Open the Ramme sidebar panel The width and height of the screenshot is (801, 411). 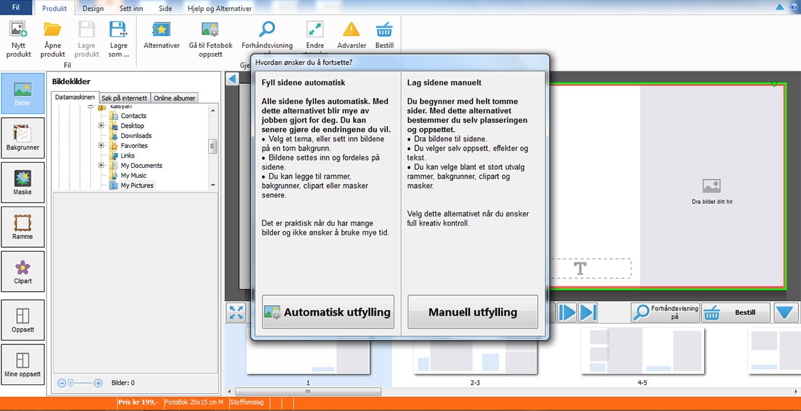tap(23, 227)
